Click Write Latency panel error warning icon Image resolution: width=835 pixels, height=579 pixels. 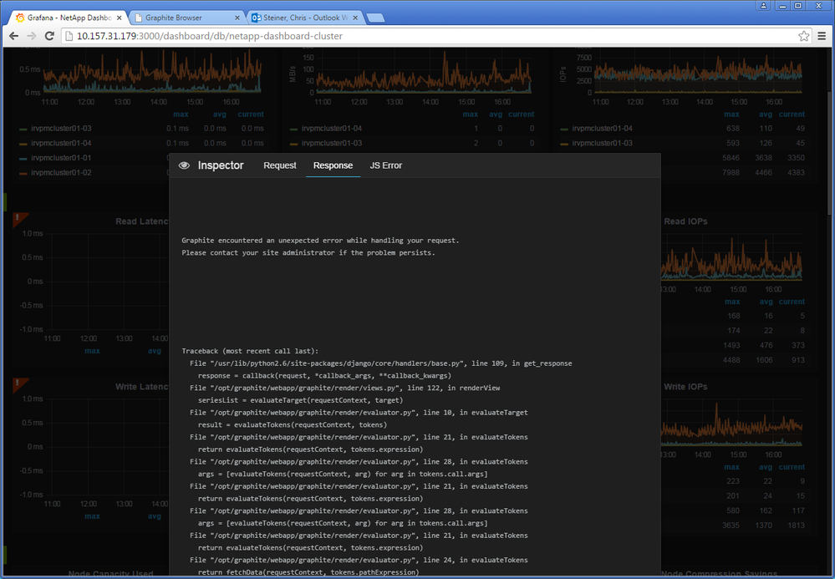coord(18,383)
